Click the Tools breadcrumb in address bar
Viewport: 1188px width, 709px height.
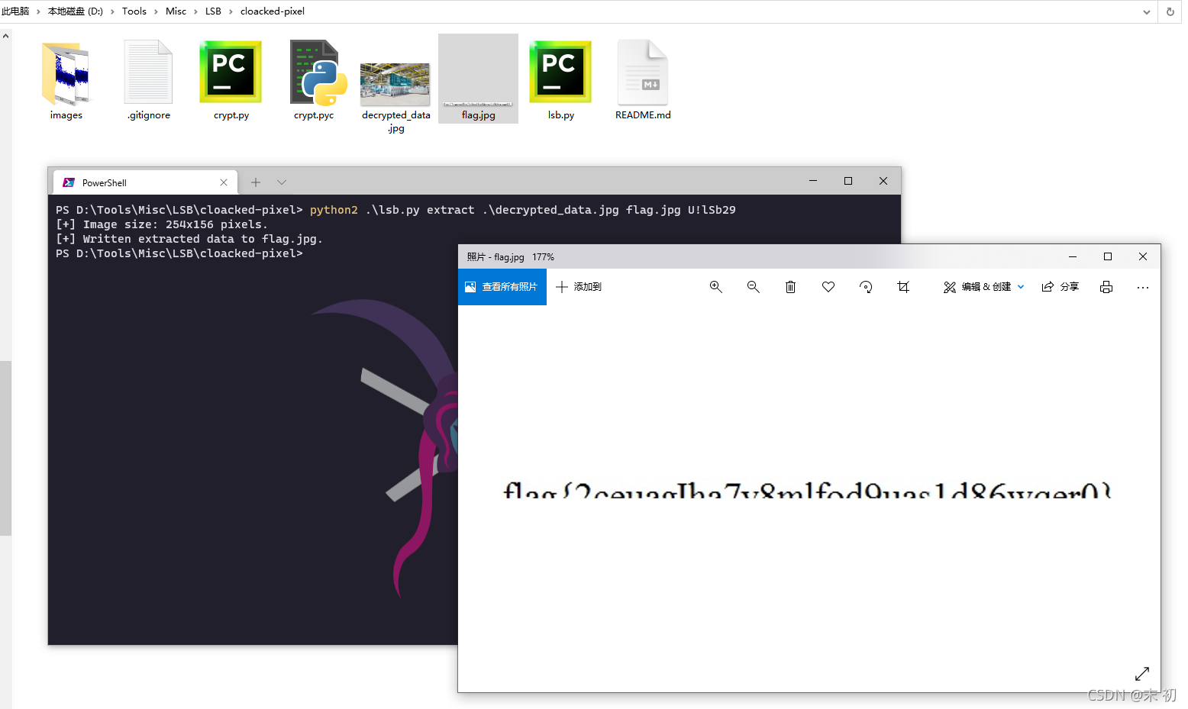click(x=134, y=11)
